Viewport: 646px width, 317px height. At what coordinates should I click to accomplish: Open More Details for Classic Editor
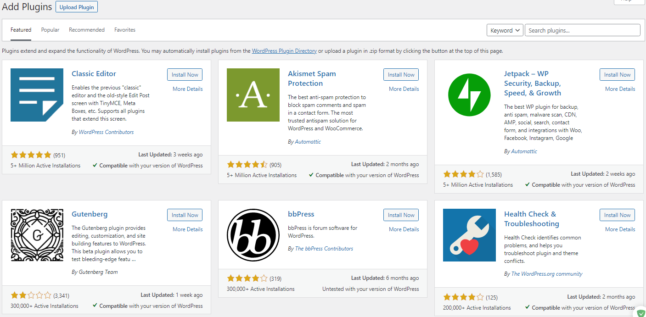tap(188, 89)
